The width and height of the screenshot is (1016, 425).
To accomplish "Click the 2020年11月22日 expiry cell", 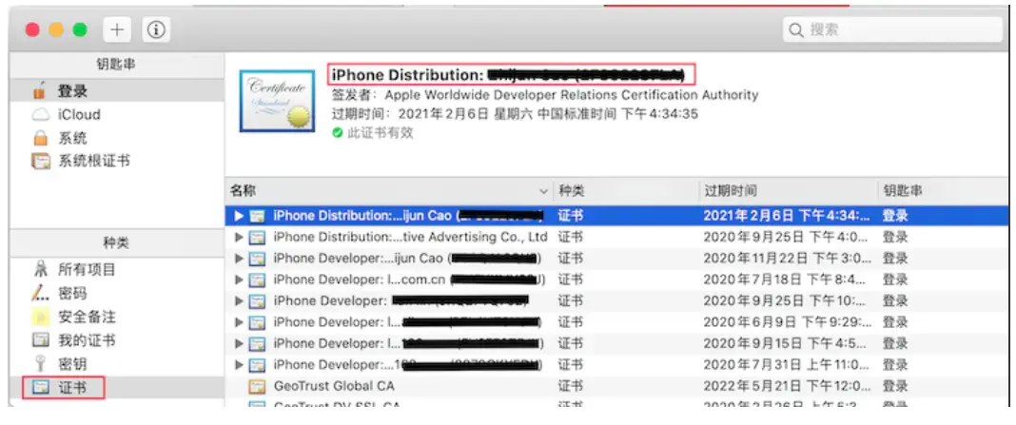I will tap(788, 259).
